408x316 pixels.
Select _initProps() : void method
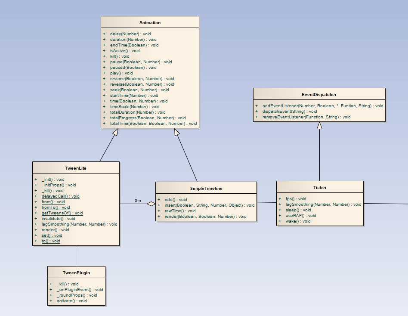(x=59, y=185)
